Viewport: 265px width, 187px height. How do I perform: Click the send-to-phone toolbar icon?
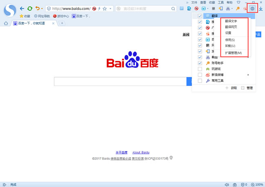(221, 9)
